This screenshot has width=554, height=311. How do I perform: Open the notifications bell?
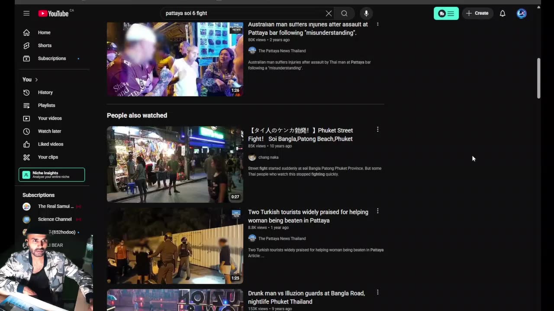tap(502, 13)
